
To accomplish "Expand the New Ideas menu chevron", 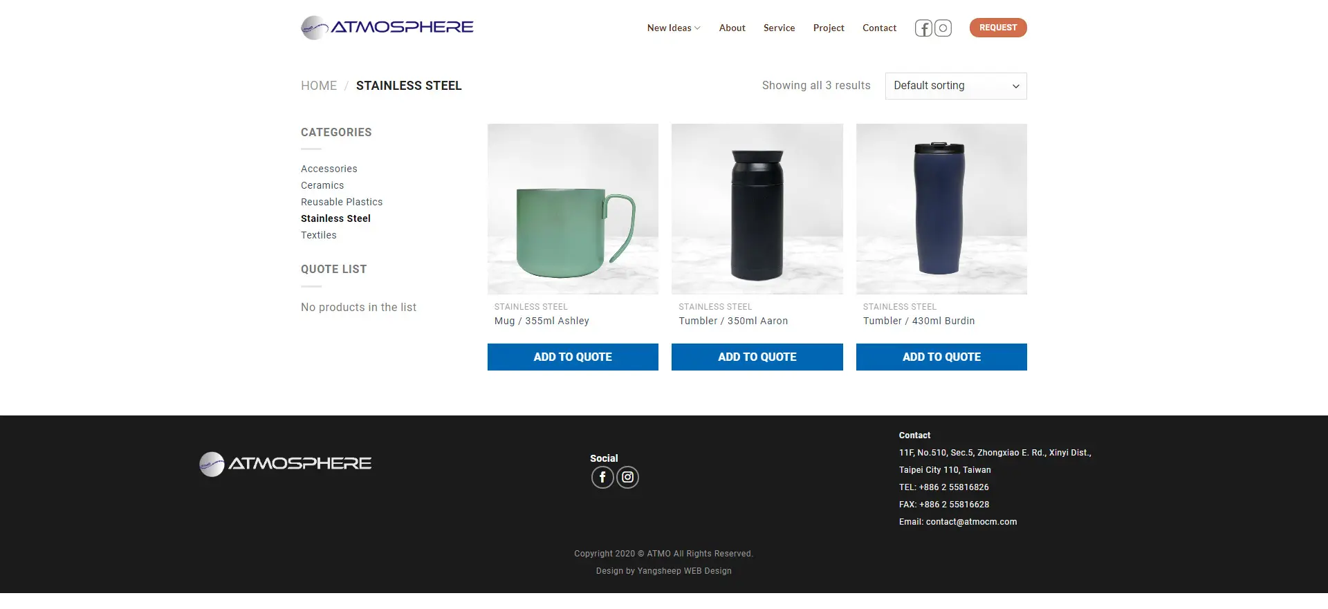I will click(x=697, y=28).
